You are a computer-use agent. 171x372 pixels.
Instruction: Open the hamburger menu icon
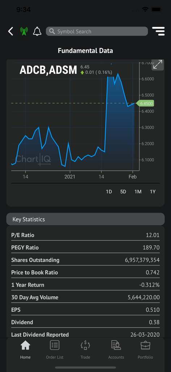[x=158, y=31]
